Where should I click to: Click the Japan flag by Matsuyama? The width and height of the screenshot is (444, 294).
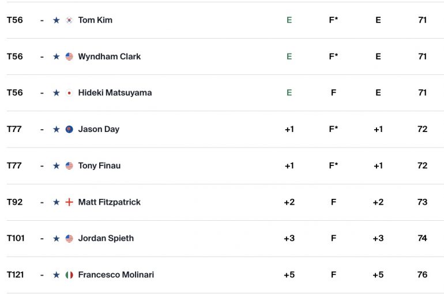[69, 93]
